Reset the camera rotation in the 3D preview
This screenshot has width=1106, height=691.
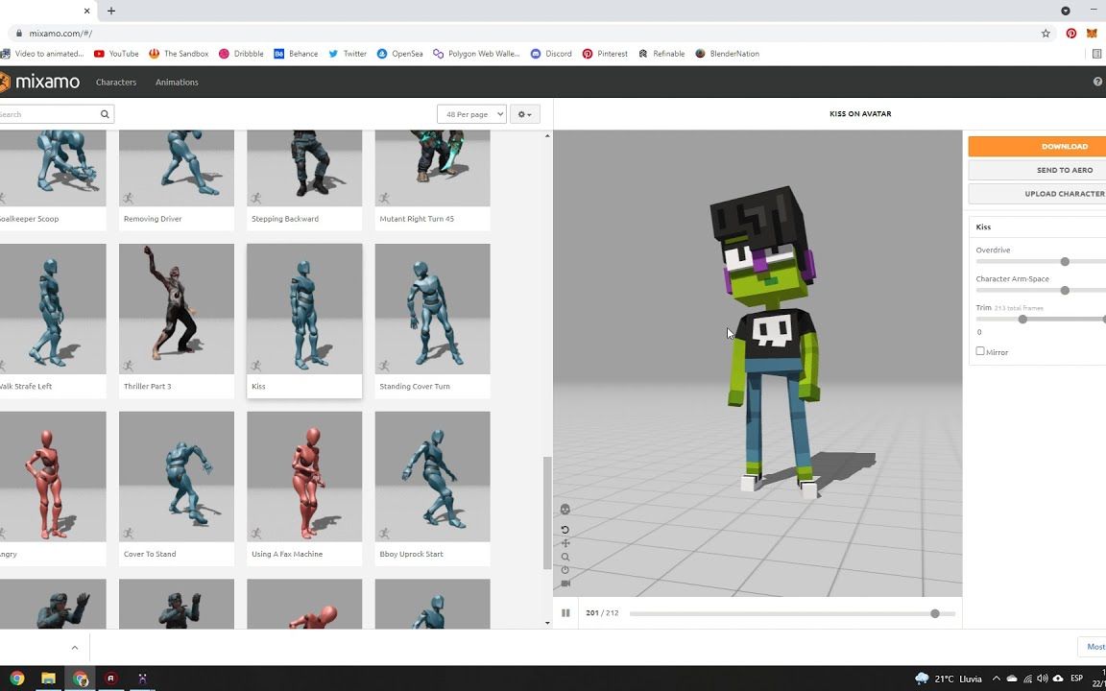[565, 529]
